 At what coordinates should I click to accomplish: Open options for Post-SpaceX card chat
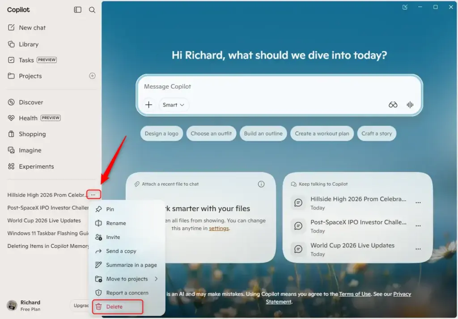coord(418,226)
